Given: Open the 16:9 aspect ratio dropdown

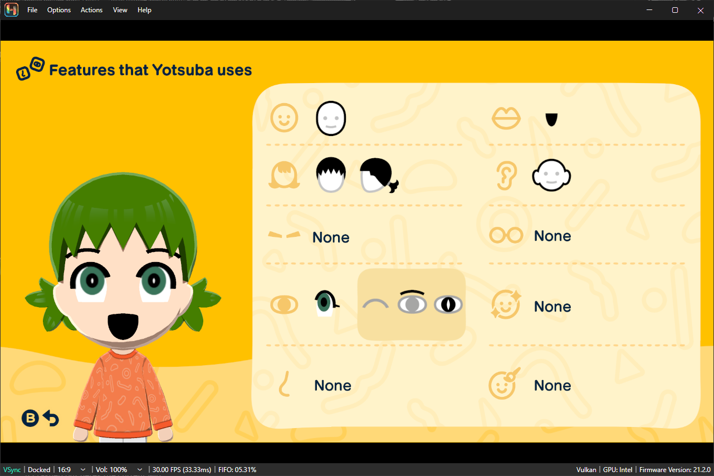Looking at the screenshot, I should (71, 470).
